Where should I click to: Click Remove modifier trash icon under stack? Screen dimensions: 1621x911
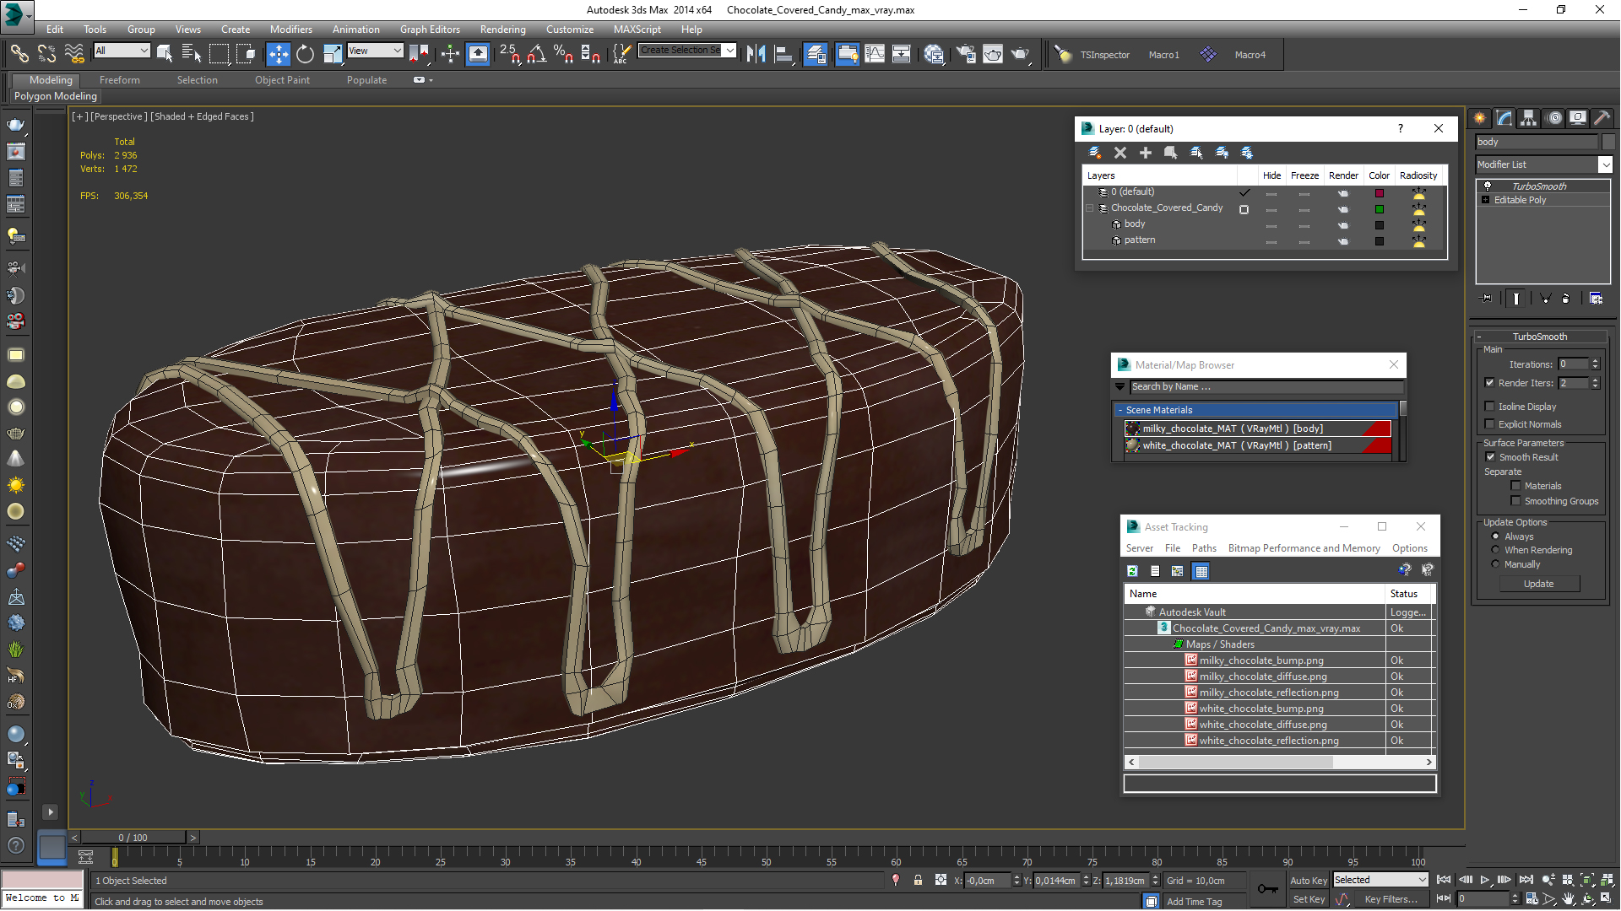point(1566,298)
